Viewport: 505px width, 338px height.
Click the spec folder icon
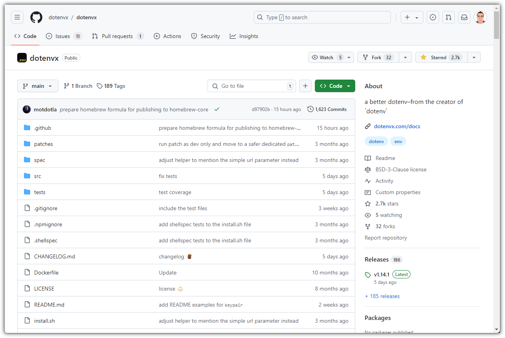[x=27, y=160]
